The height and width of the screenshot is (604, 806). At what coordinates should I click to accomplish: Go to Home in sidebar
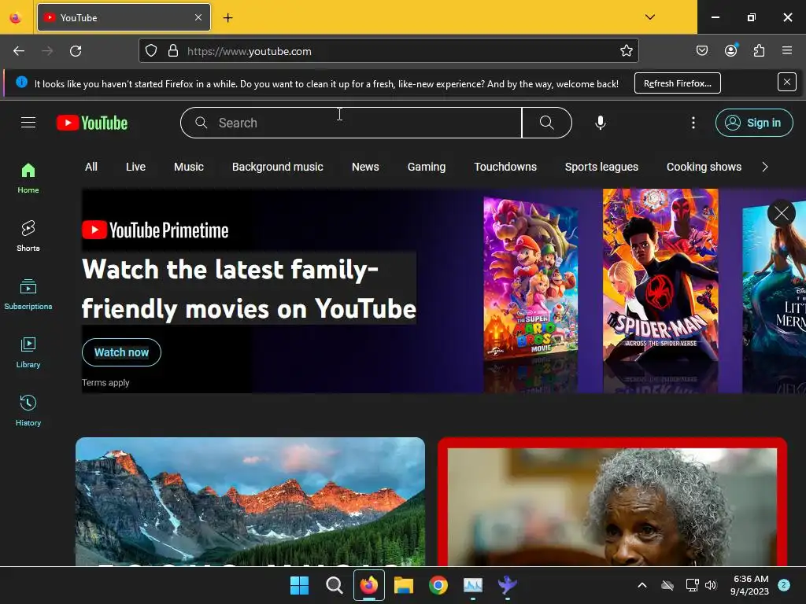click(28, 179)
